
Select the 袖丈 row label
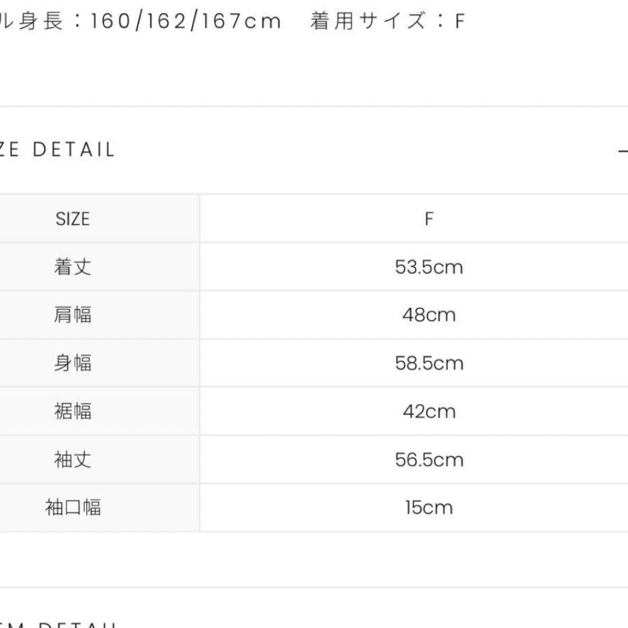point(73,460)
